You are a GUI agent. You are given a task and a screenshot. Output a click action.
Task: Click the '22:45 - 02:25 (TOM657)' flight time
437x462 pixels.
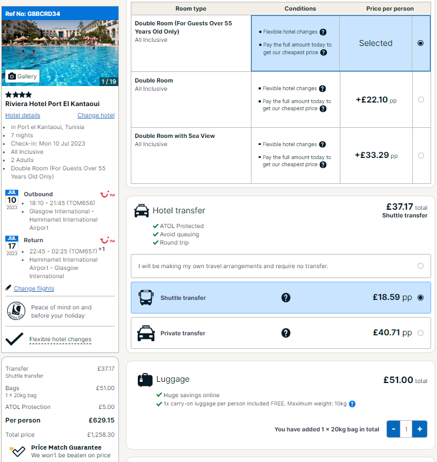63,251
